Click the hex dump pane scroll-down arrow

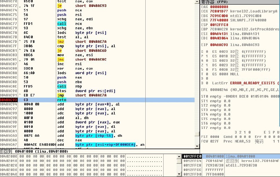tap(179, 174)
